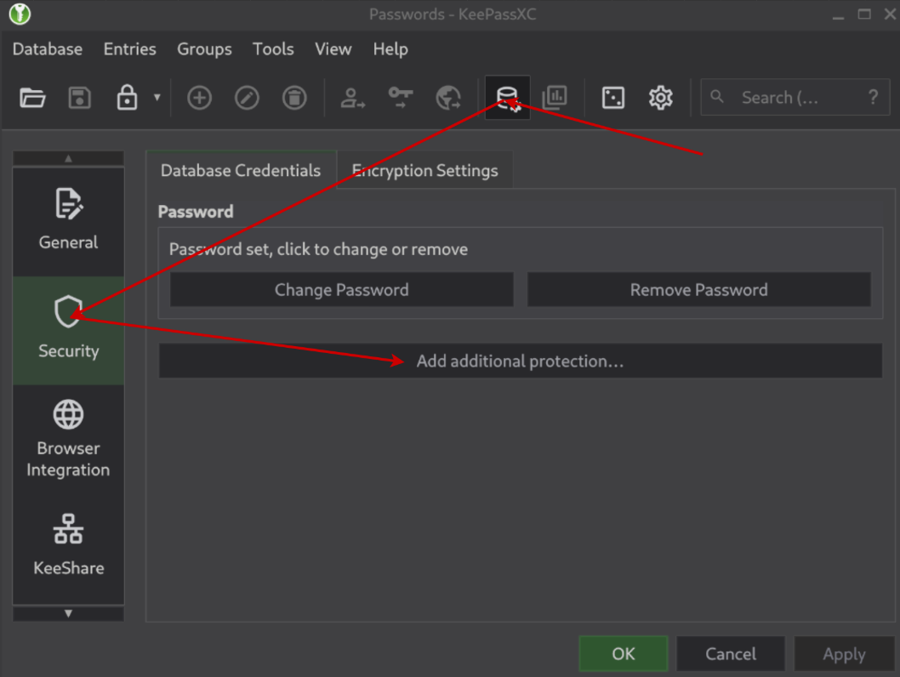The width and height of the screenshot is (900, 677).
Task: Click the Save database toolbar icon
Action: tap(80, 98)
